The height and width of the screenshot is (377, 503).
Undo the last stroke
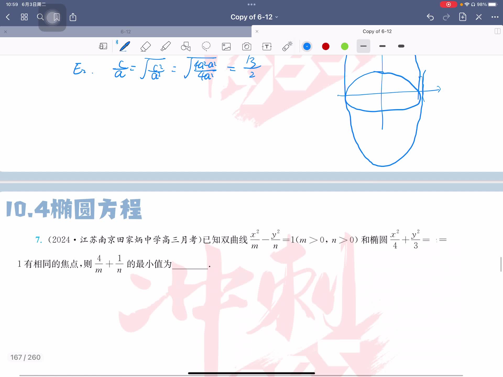[x=430, y=17]
